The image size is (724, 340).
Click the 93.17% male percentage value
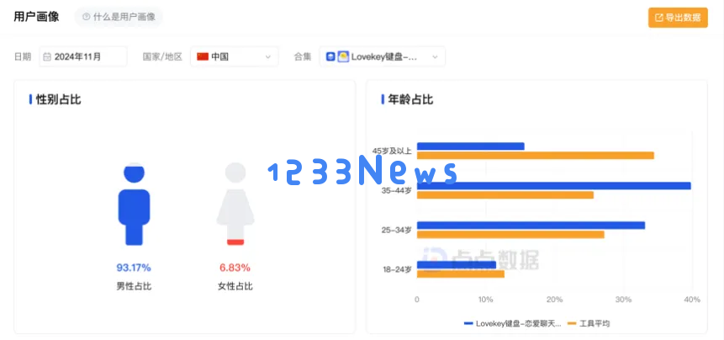pyautogui.click(x=134, y=268)
